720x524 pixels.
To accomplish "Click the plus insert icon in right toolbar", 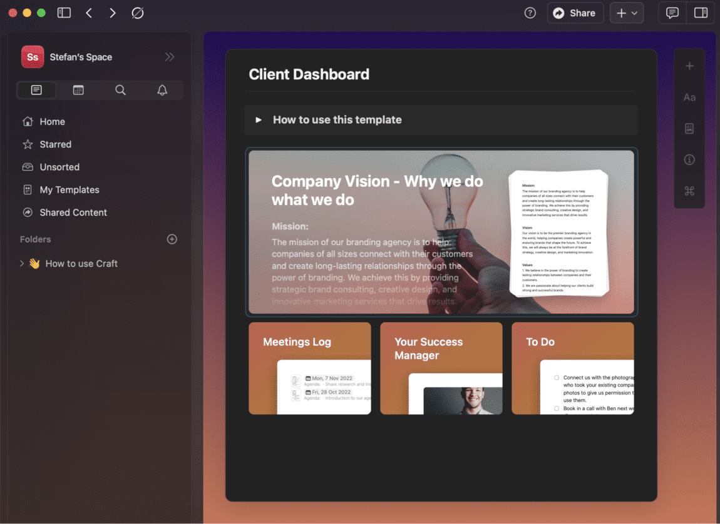I will [x=689, y=66].
